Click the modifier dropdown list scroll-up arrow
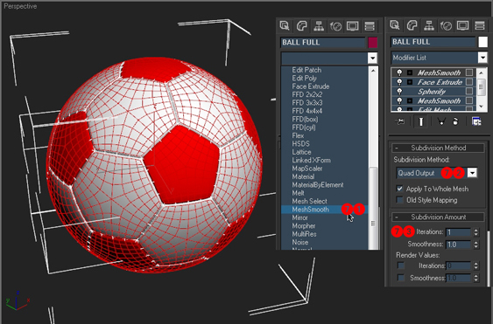Screen dimensions: 493x324 (373, 71)
